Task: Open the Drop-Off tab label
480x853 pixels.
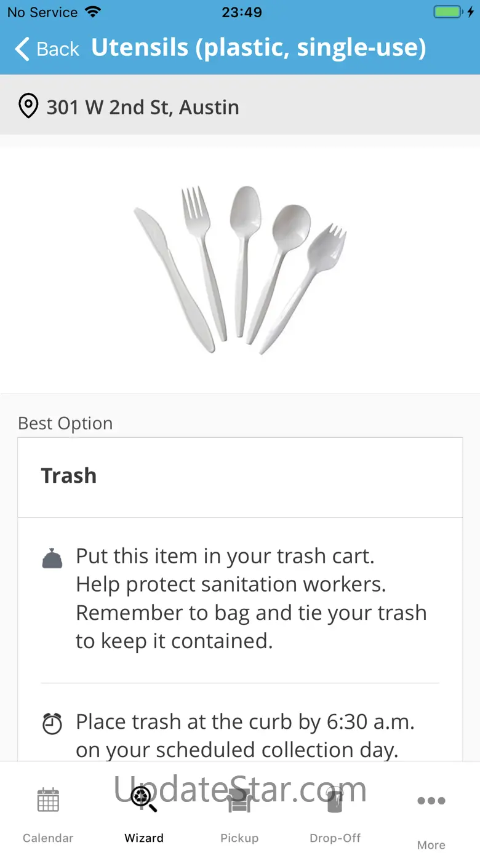Action: 335,838
